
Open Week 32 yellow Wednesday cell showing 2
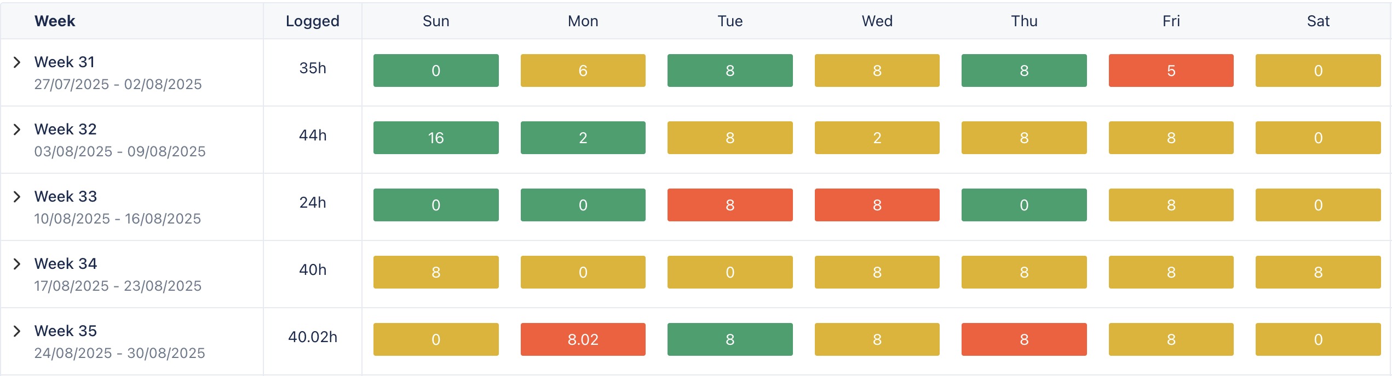[x=877, y=138]
